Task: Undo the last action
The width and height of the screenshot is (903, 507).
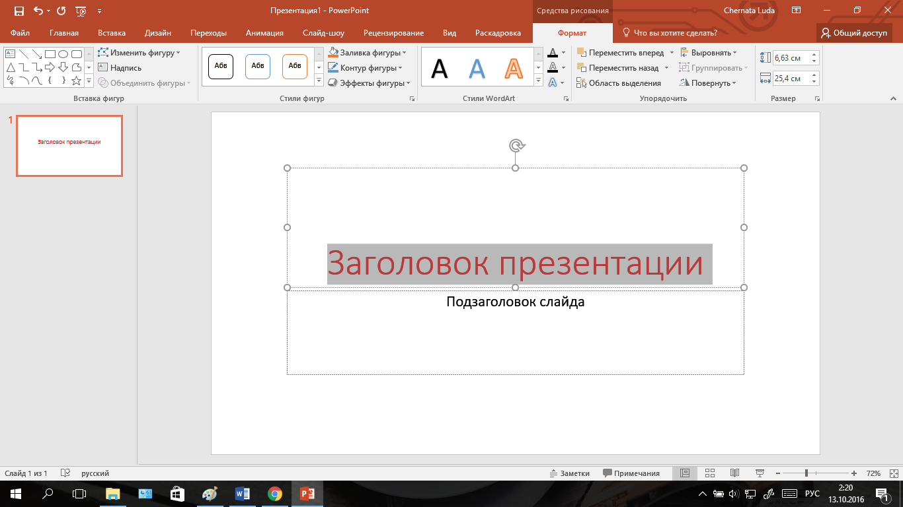Action: coord(37,11)
